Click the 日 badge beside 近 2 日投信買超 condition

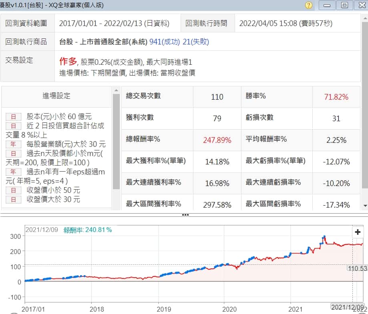pos(13,126)
